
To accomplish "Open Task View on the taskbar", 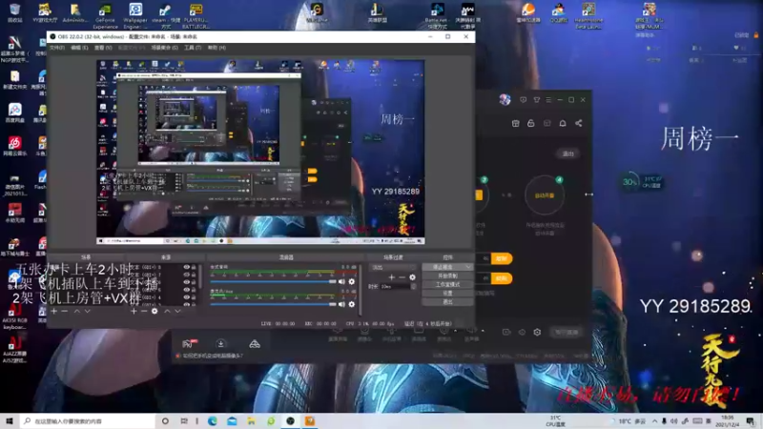I will (x=184, y=420).
